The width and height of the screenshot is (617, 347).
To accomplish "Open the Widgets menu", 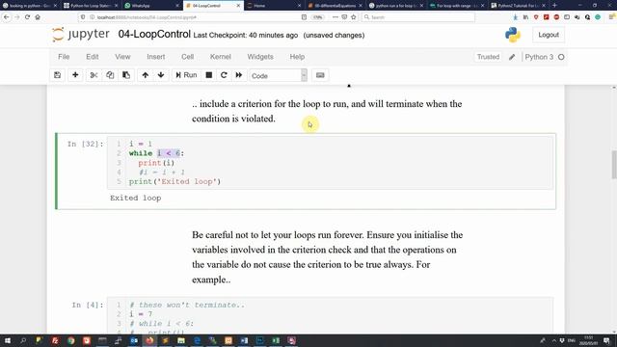I will coord(260,57).
